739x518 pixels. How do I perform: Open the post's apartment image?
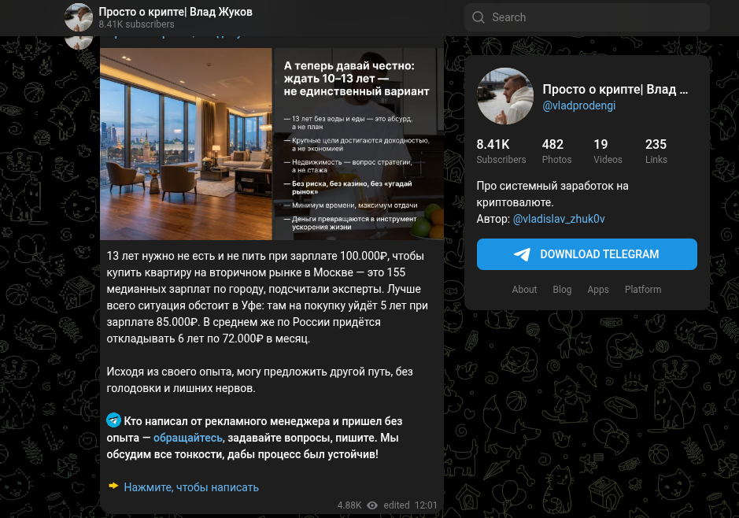tap(272, 144)
